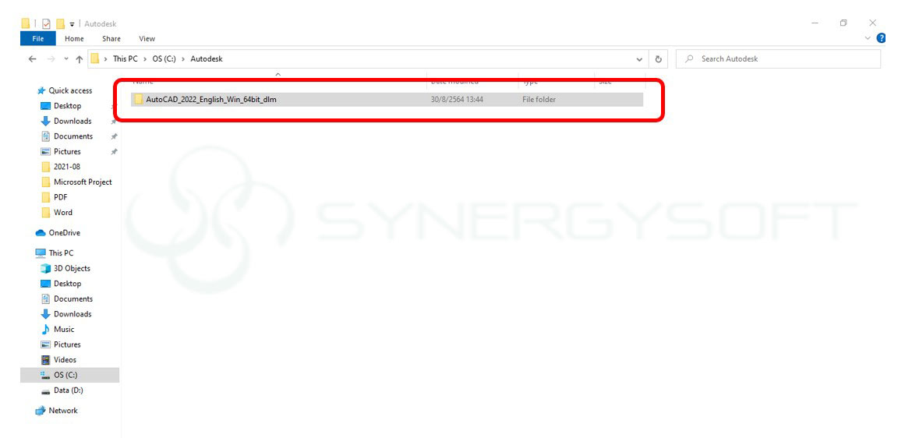Select the AutoCAD_2022_English_Win_64bit_dlm folder

pyautogui.click(x=387, y=100)
